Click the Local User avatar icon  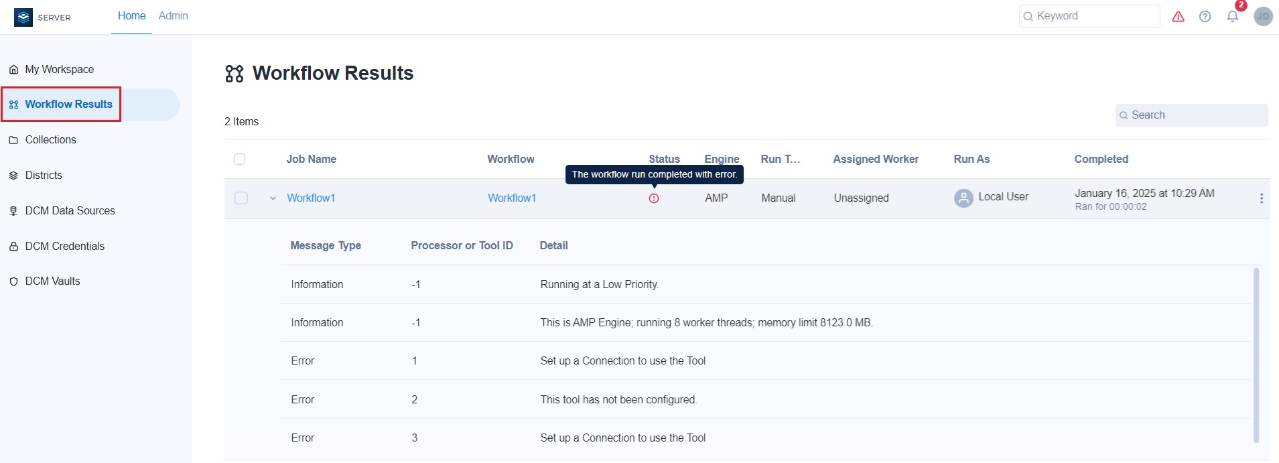coord(963,198)
